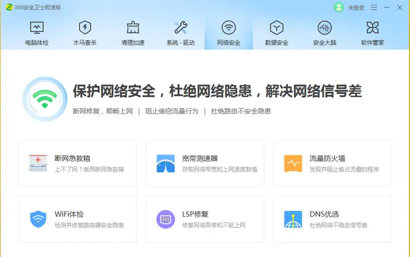
Task: Switch to 木马查杀 tab label
Action: tap(85, 43)
